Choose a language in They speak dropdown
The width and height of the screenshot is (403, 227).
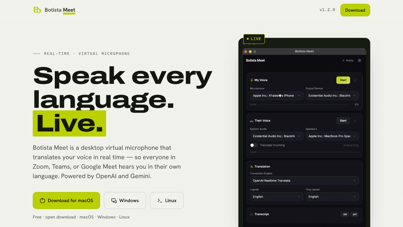pyautogui.click(x=332, y=197)
